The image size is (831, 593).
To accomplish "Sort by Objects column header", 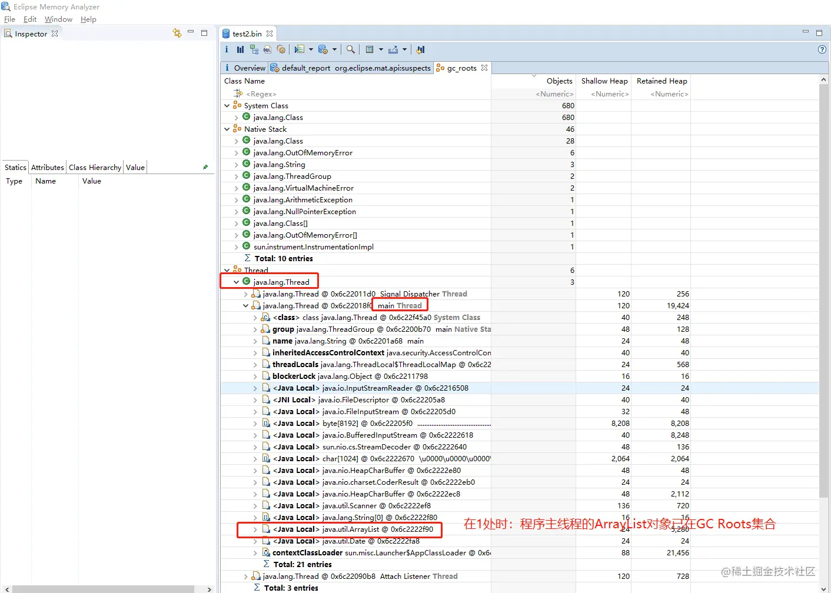I will [x=534, y=81].
